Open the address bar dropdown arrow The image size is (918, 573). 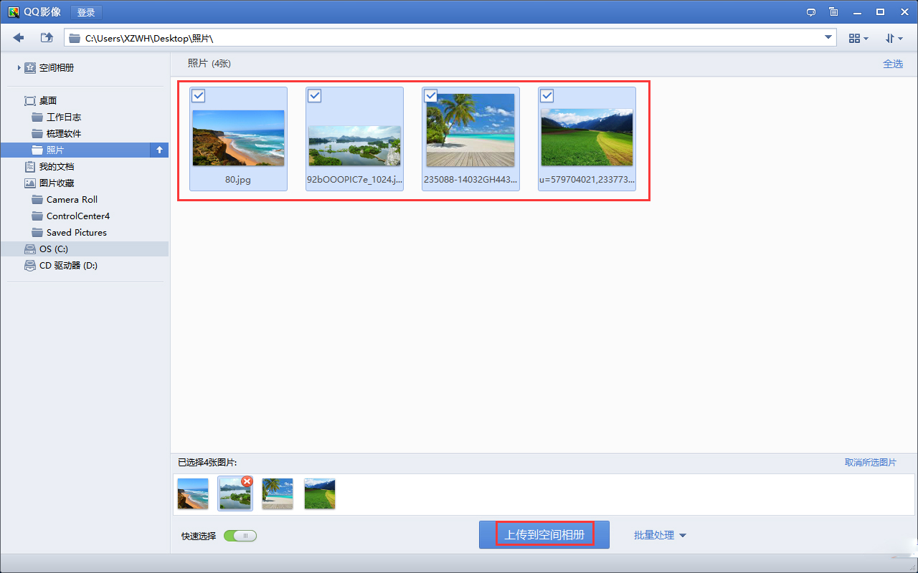pyautogui.click(x=827, y=37)
